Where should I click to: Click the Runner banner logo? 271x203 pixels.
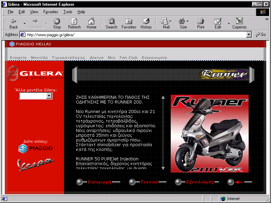click(x=224, y=74)
